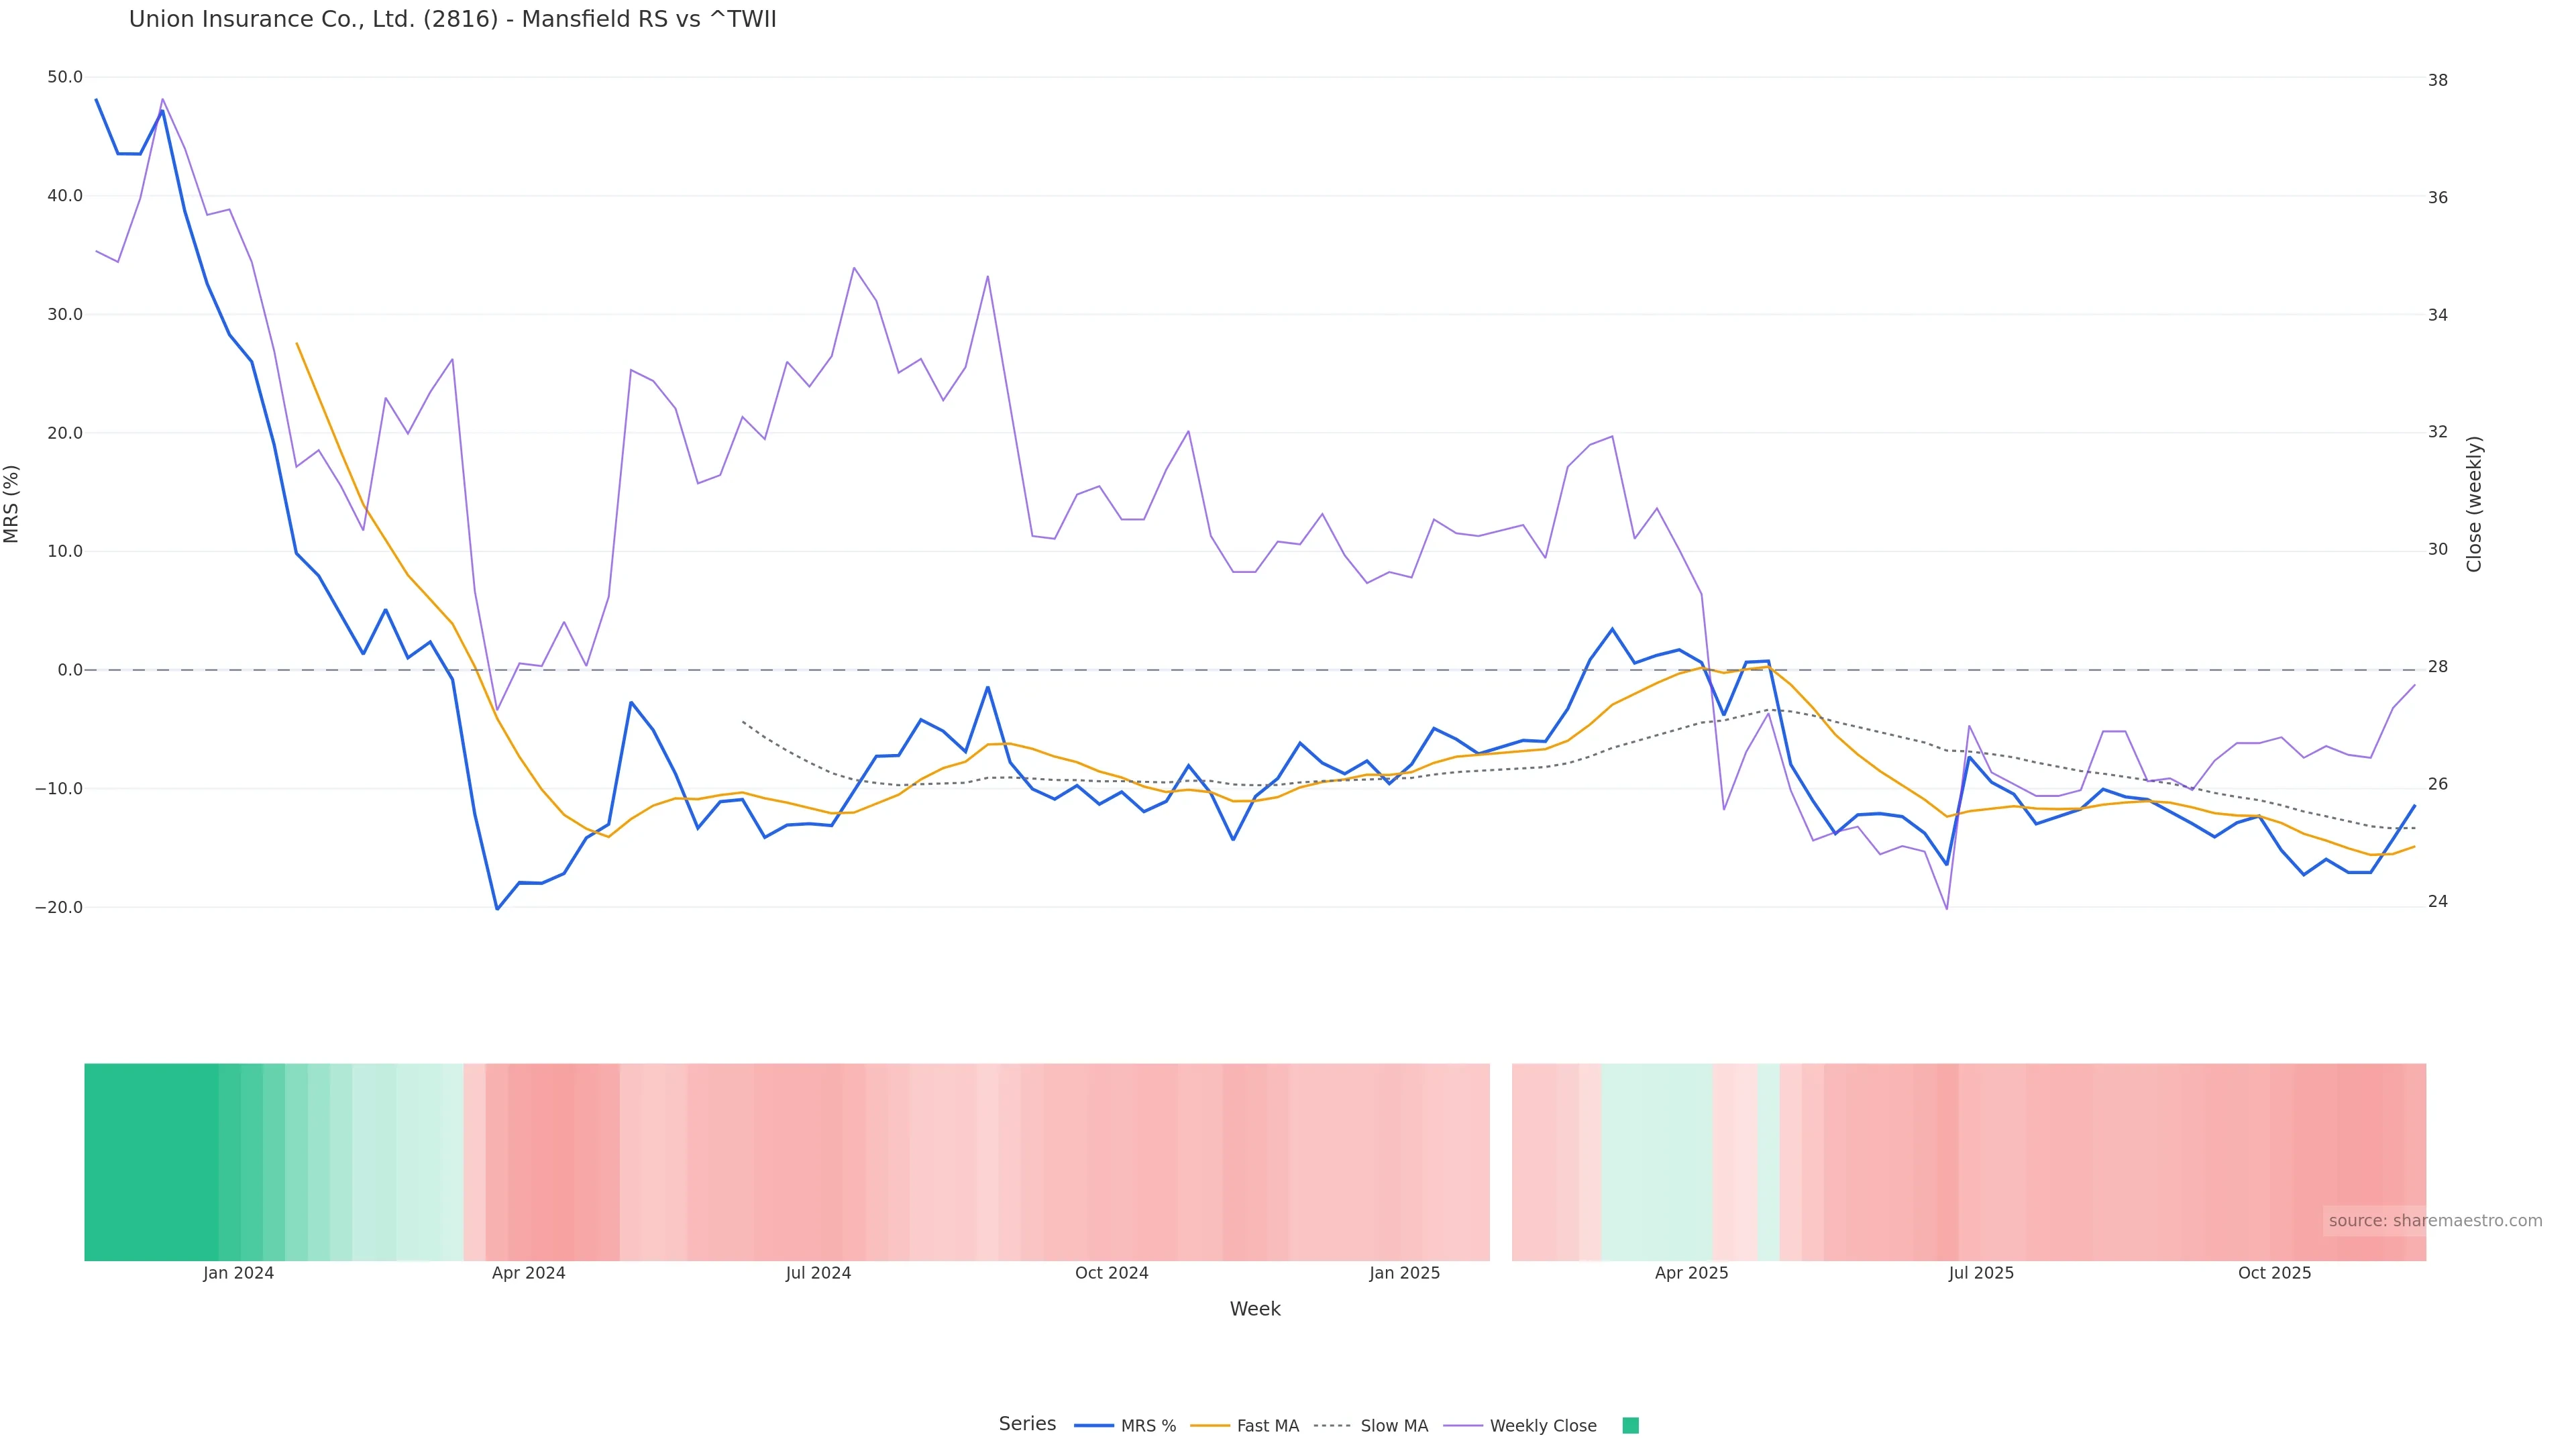Click the dotted Slow MA legend line icon
The image size is (2576, 1449).
[1332, 1425]
